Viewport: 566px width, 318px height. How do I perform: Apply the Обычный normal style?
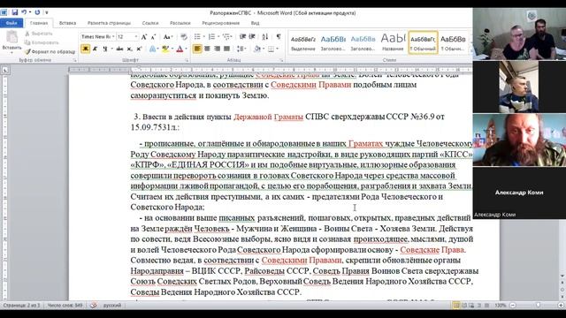click(x=423, y=42)
